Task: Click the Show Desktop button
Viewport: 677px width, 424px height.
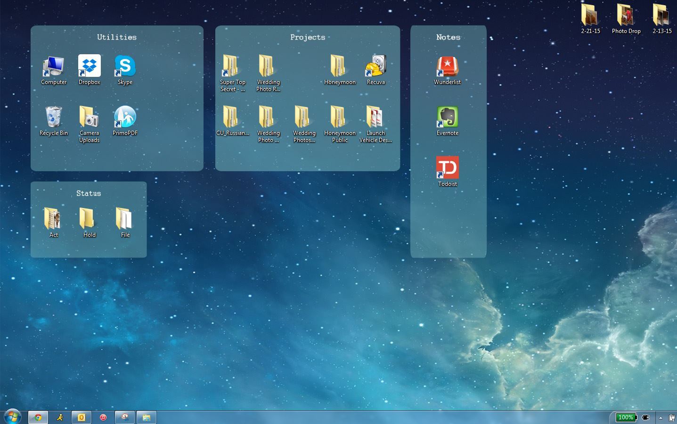Action: click(x=675, y=417)
